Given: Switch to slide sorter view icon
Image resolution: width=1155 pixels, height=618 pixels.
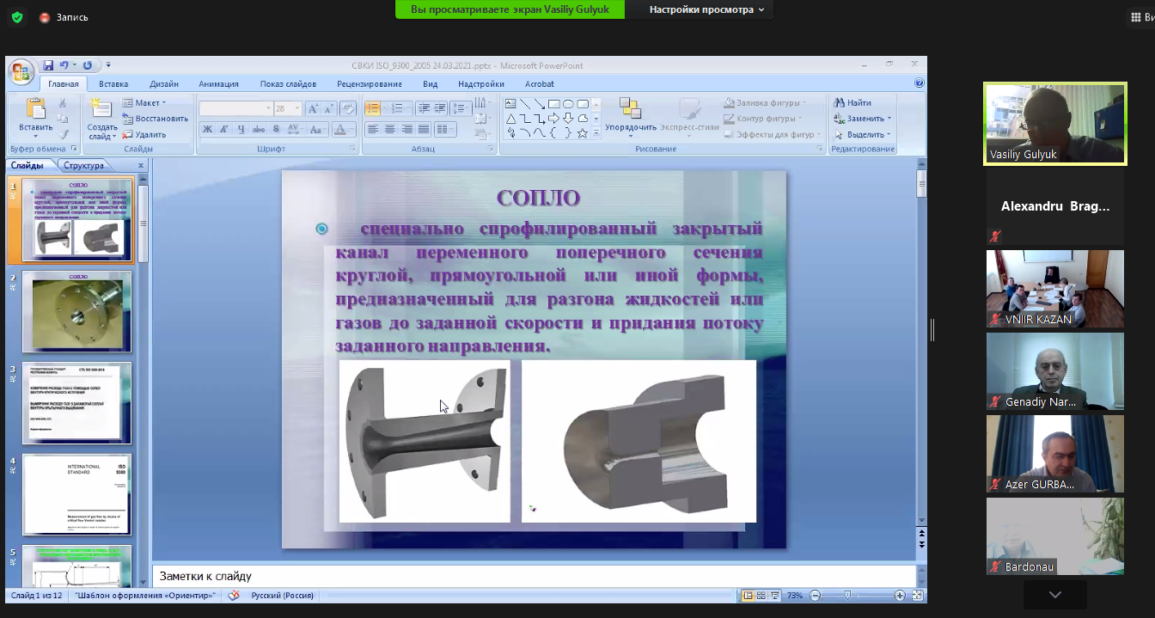Looking at the screenshot, I should (x=762, y=596).
